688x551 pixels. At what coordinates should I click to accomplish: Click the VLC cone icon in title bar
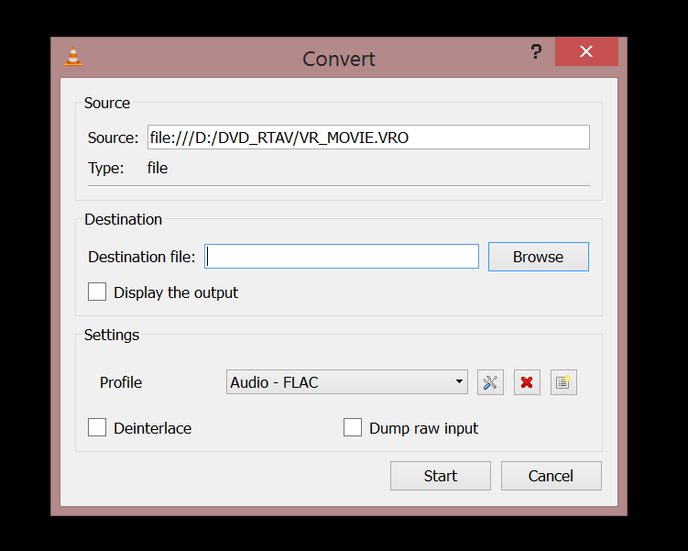pyautogui.click(x=73, y=56)
